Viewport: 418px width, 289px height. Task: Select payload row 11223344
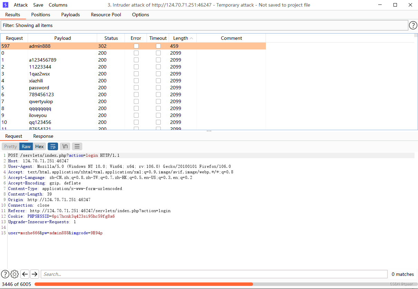click(133, 67)
